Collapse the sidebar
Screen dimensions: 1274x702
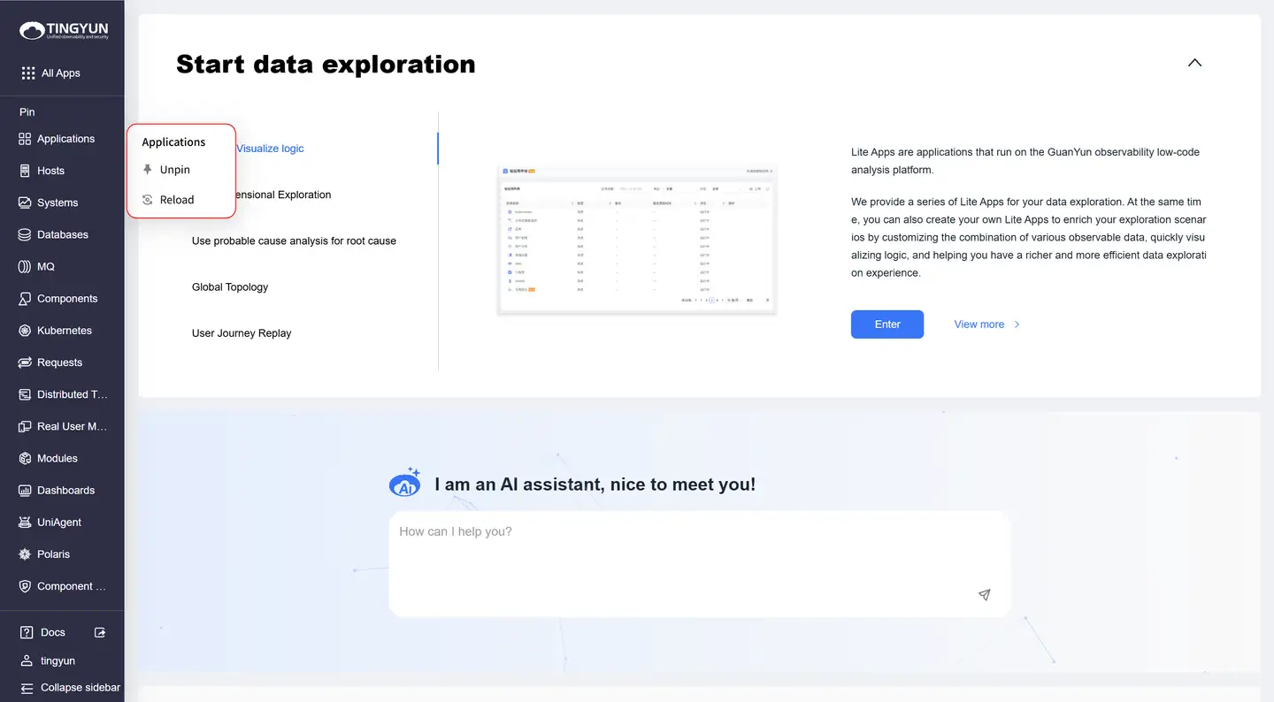[x=69, y=687]
